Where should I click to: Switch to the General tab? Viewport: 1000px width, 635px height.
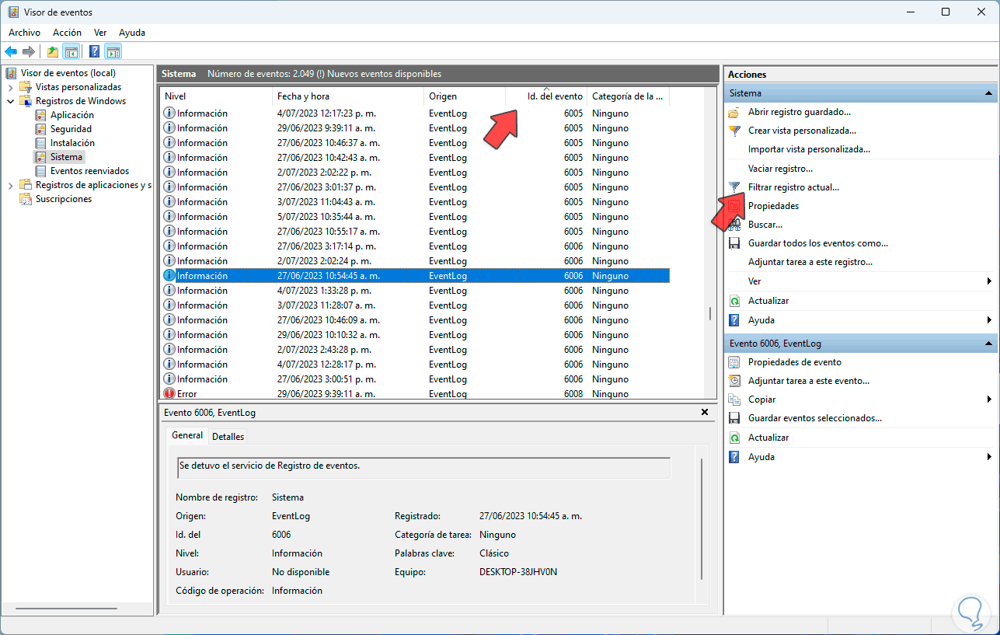pyautogui.click(x=187, y=435)
